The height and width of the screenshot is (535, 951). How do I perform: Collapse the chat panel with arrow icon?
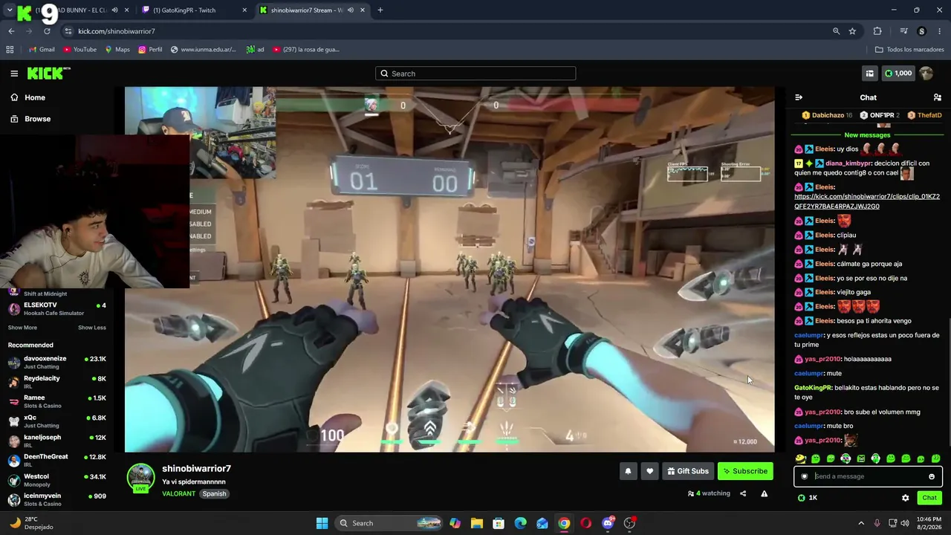tap(799, 97)
